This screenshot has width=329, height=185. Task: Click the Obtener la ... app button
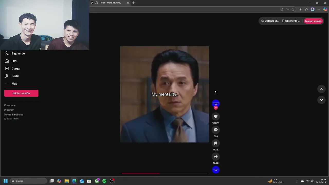[x=291, y=21]
